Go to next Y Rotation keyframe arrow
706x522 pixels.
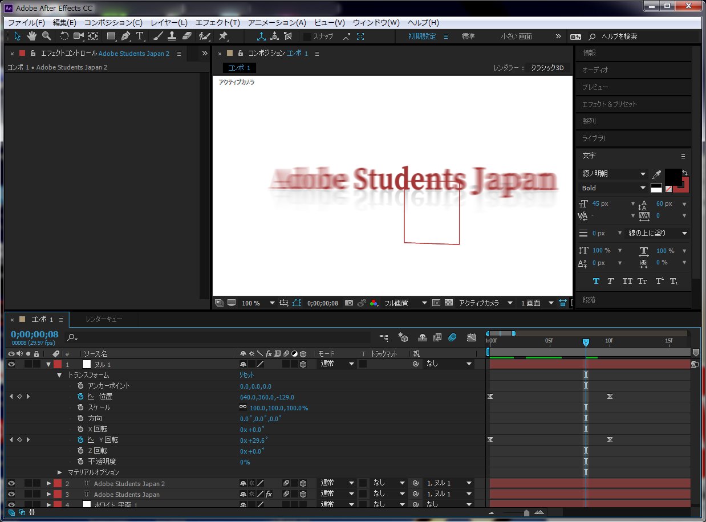pyautogui.click(x=28, y=440)
